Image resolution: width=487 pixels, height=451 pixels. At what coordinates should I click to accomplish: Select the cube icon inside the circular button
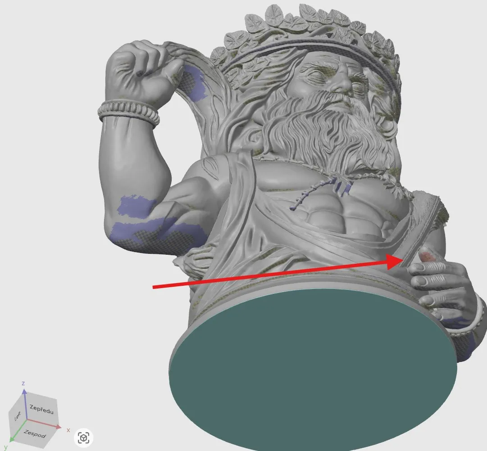[x=83, y=437]
